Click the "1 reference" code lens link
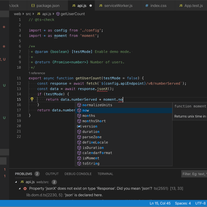Viewport: 207px width, 207px height. click(37, 73)
